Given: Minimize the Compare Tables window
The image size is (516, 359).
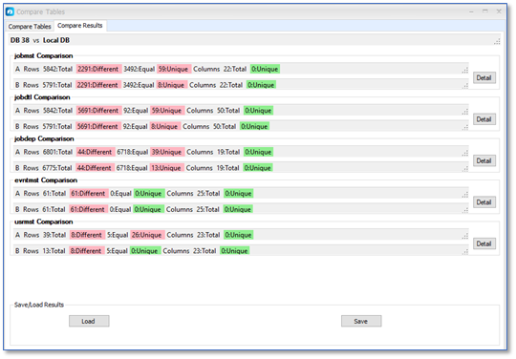Looking at the screenshot, I should pos(471,11).
